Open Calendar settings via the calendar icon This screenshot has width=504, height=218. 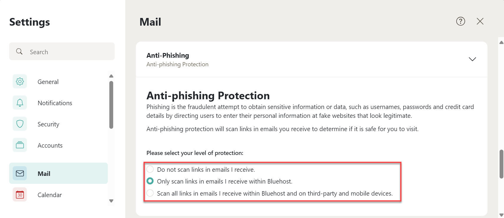tap(19, 194)
